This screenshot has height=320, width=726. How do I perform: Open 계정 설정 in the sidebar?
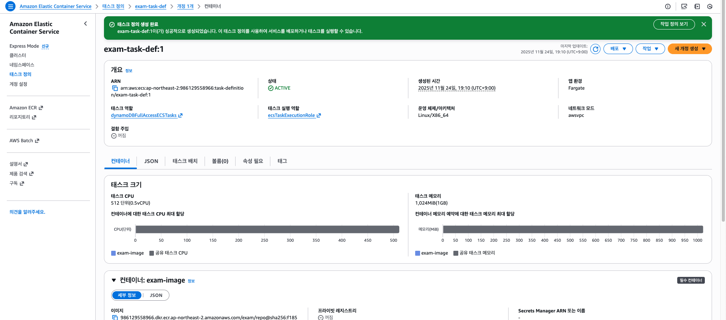(x=18, y=84)
